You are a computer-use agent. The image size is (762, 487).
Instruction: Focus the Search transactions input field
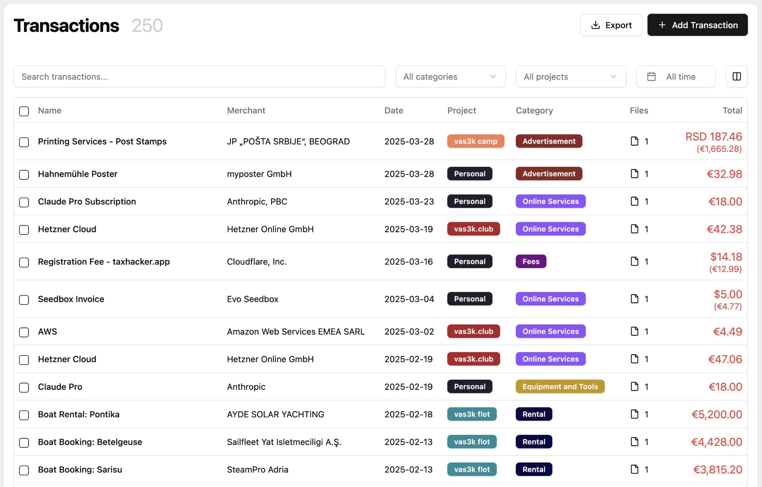coord(199,77)
